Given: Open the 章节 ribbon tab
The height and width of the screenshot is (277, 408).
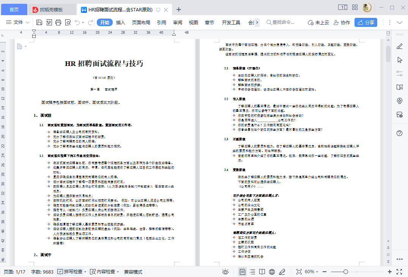Looking at the screenshot, I should pos(209,23).
